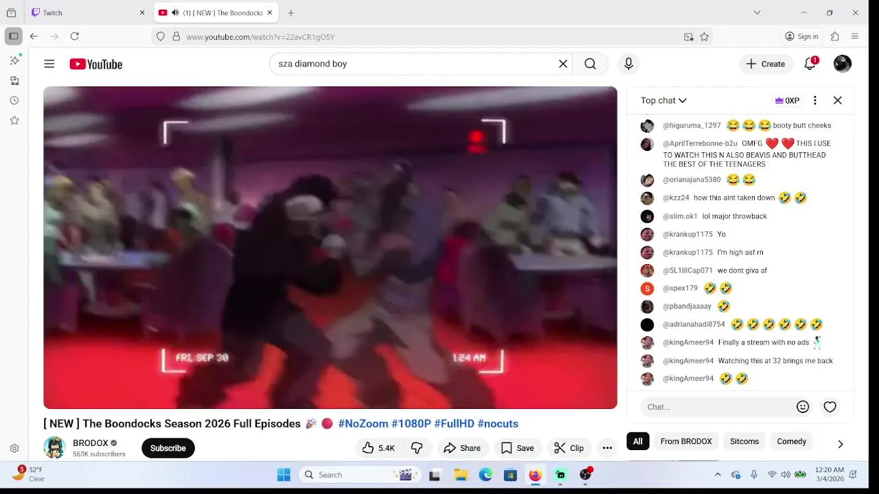Share the video
Image resolution: width=879 pixels, height=494 pixels.
(462, 448)
